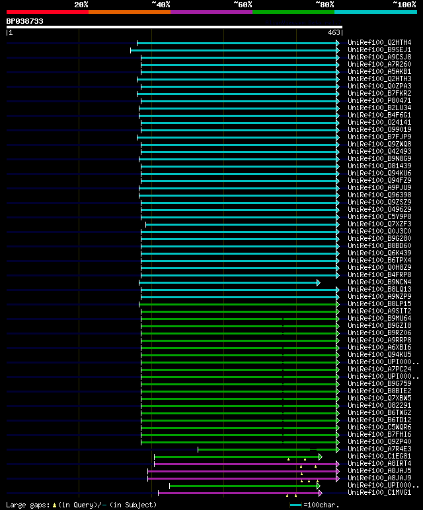This screenshot has width=423, height=510.
Task: Click the arrowhead ending the UniRef100_C1MVG1 bar
Action: (321, 493)
